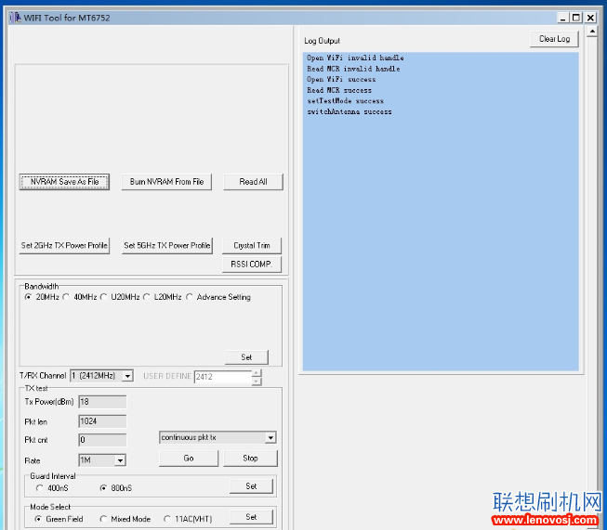
Task: Maximize the WIFI Tool window
Action: point(576,18)
